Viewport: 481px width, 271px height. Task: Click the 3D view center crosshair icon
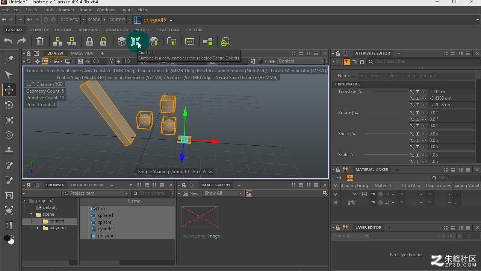[x=37, y=61]
